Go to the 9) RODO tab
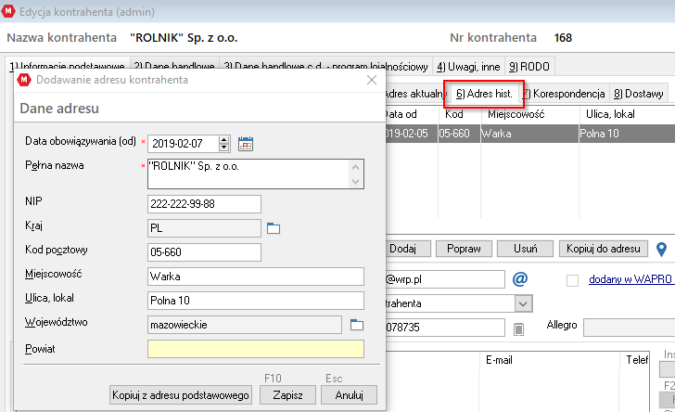 529,67
